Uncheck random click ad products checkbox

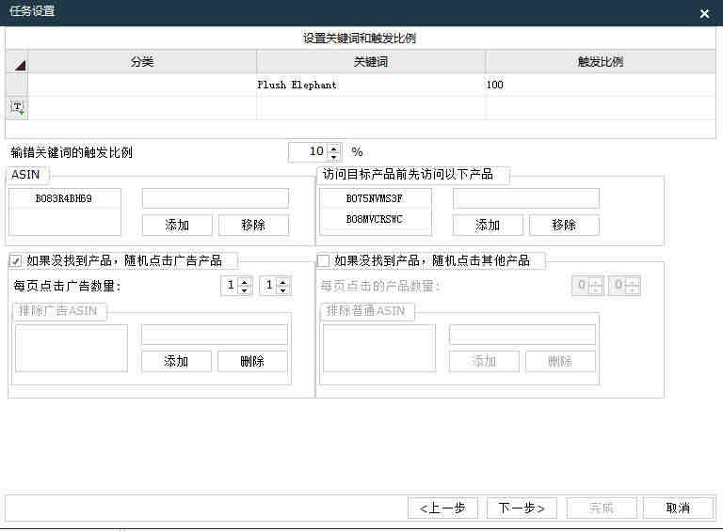[x=15, y=261]
